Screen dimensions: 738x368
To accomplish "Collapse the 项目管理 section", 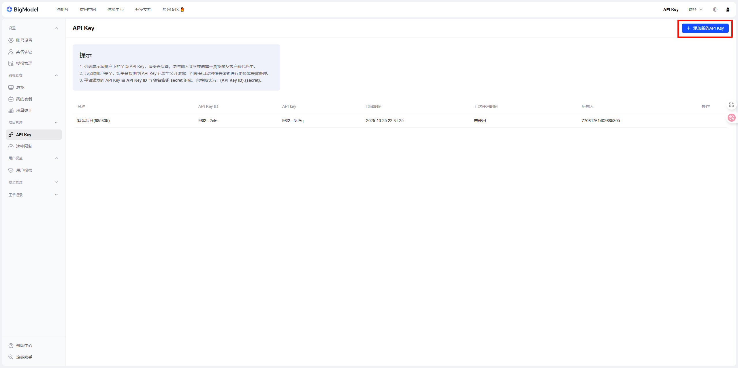I will [x=56, y=122].
